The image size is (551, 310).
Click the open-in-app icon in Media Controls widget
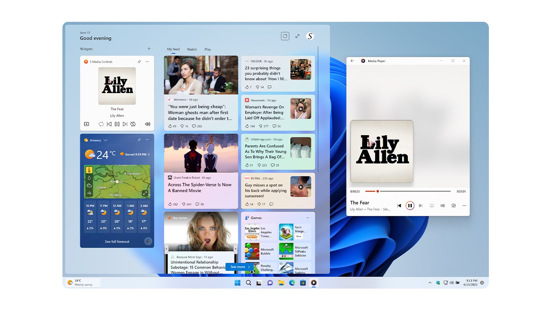[x=86, y=124]
